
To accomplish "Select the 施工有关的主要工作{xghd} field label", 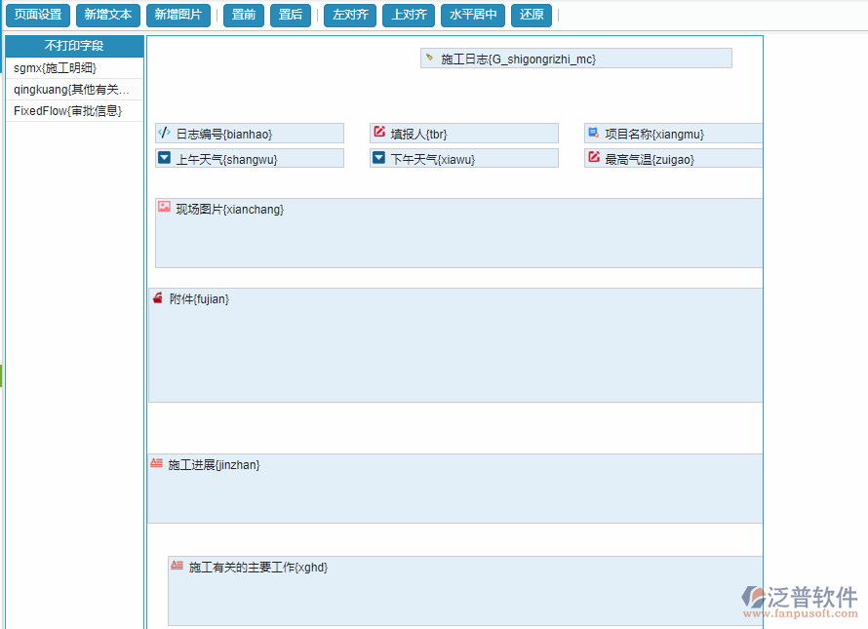I will (258, 568).
